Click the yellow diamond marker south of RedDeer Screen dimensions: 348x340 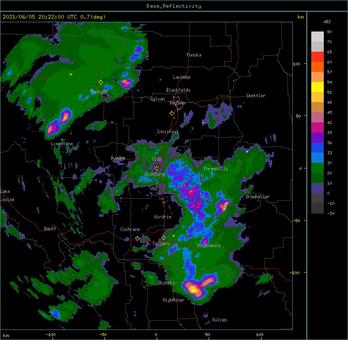click(172, 113)
